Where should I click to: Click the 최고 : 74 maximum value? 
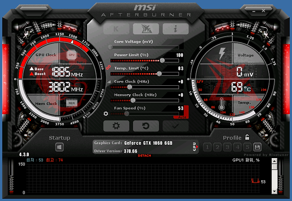tap(54, 160)
